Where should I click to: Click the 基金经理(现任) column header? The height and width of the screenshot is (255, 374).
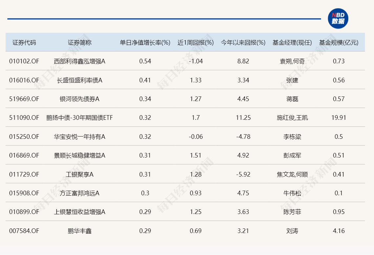click(292, 42)
